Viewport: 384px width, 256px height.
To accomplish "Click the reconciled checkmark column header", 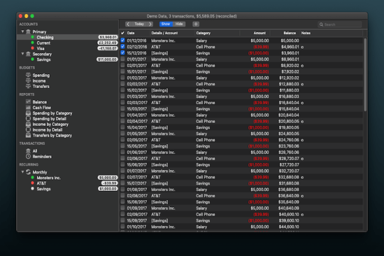I will 123,33.
